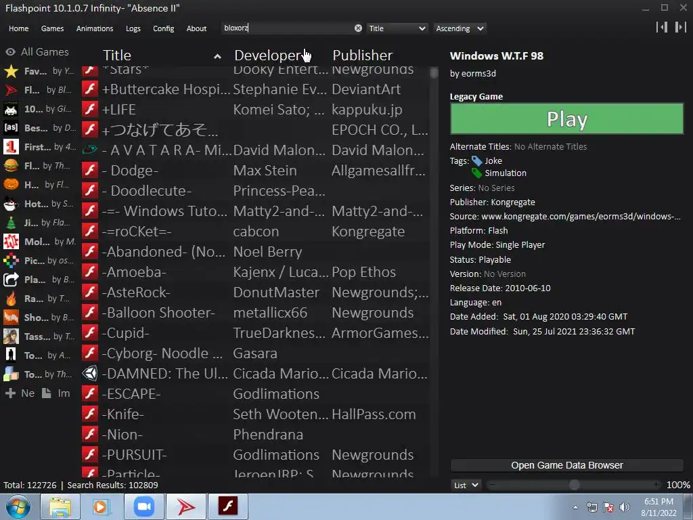Click the taskbar clock showing 6:51 PM
The image size is (693, 520).
point(658,507)
